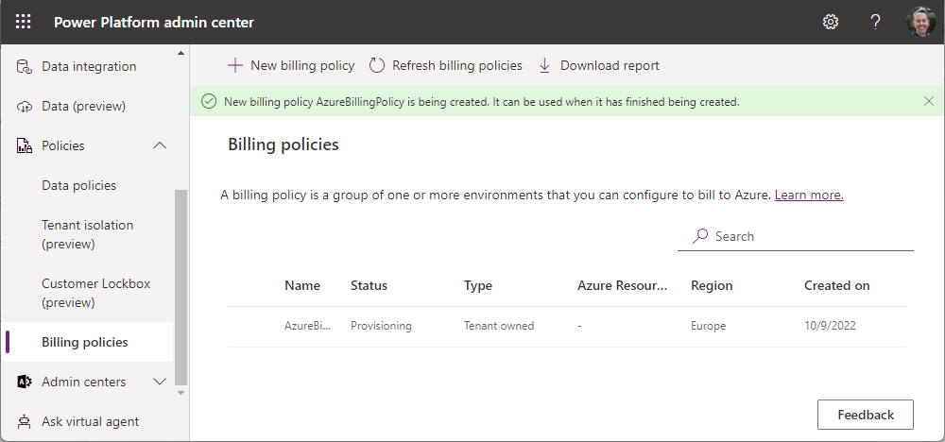The width and height of the screenshot is (945, 442).
Task: Follow the Learn more link
Action: [808, 195]
